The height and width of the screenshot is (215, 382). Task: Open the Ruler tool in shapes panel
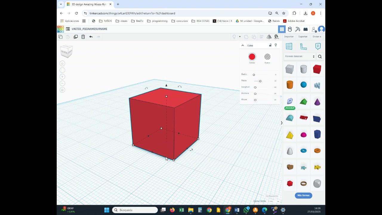pos(304,46)
